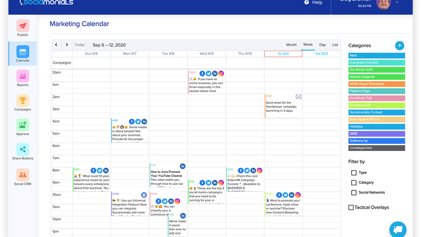Click the blue plus add category button
421x237 pixels.
(400, 46)
